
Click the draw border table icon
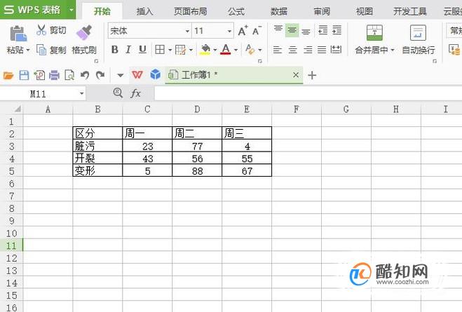point(180,50)
